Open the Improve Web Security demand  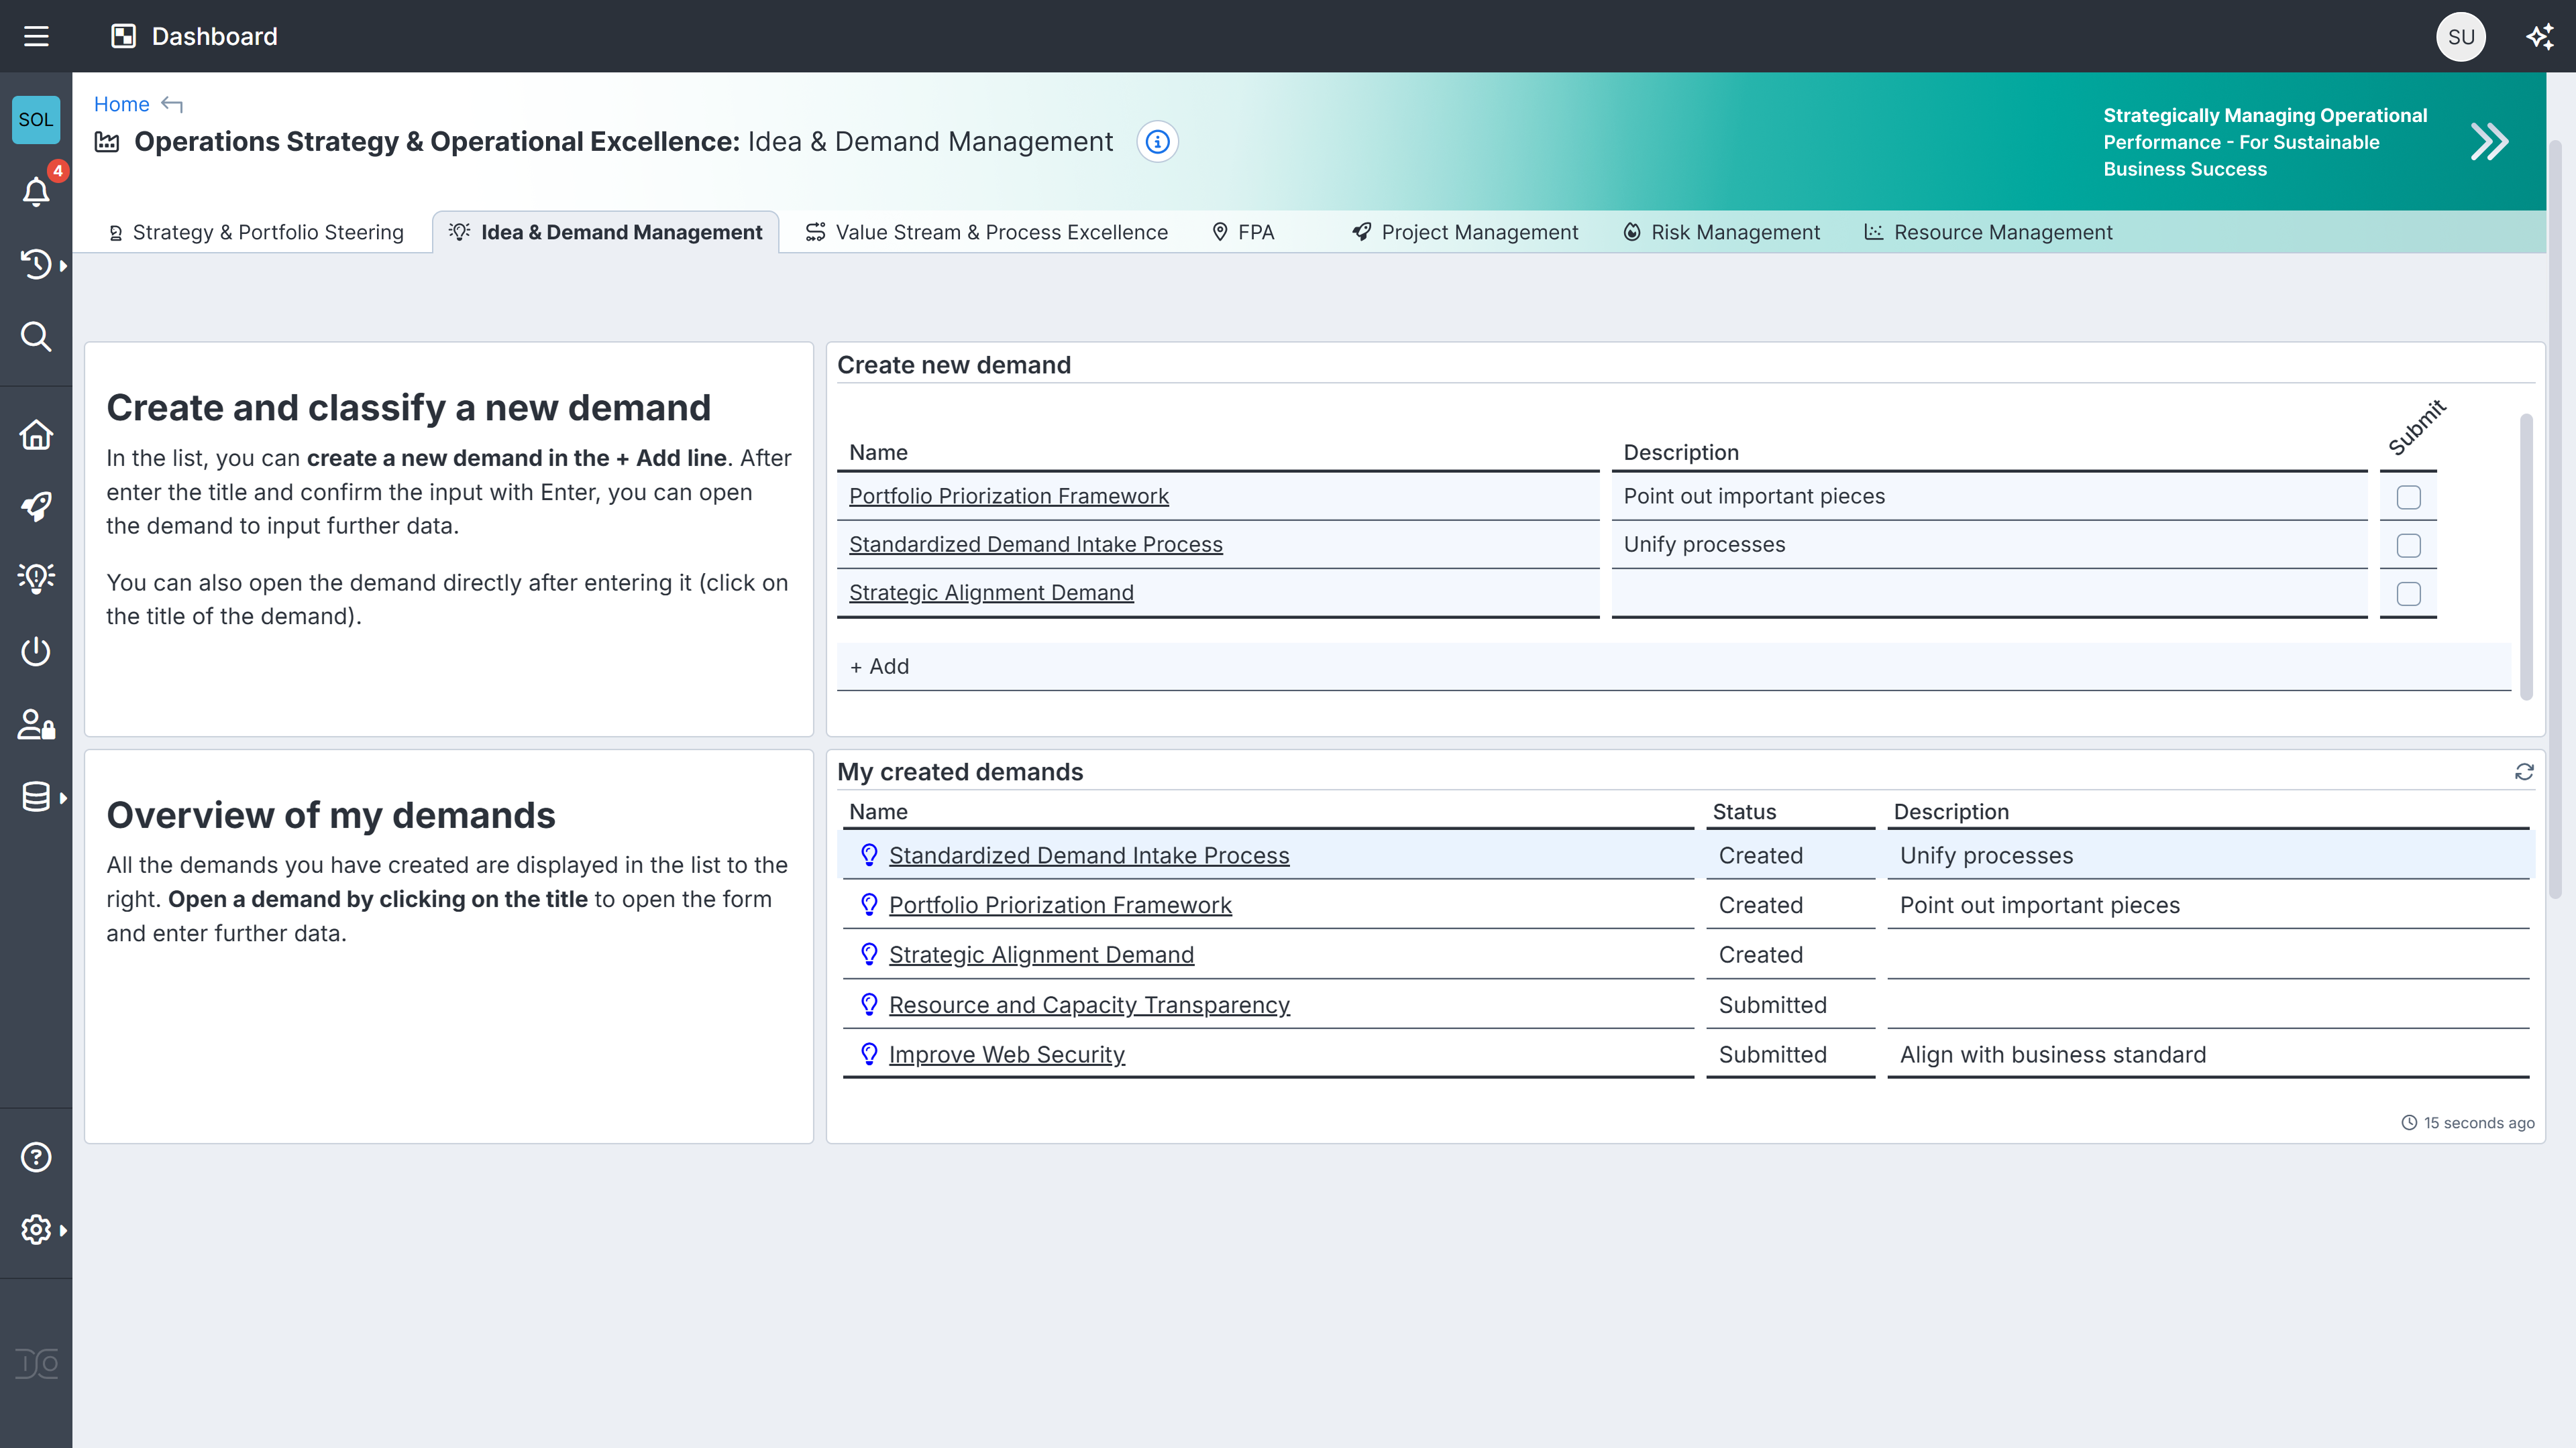pyautogui.click(x=1006, y=1054)
